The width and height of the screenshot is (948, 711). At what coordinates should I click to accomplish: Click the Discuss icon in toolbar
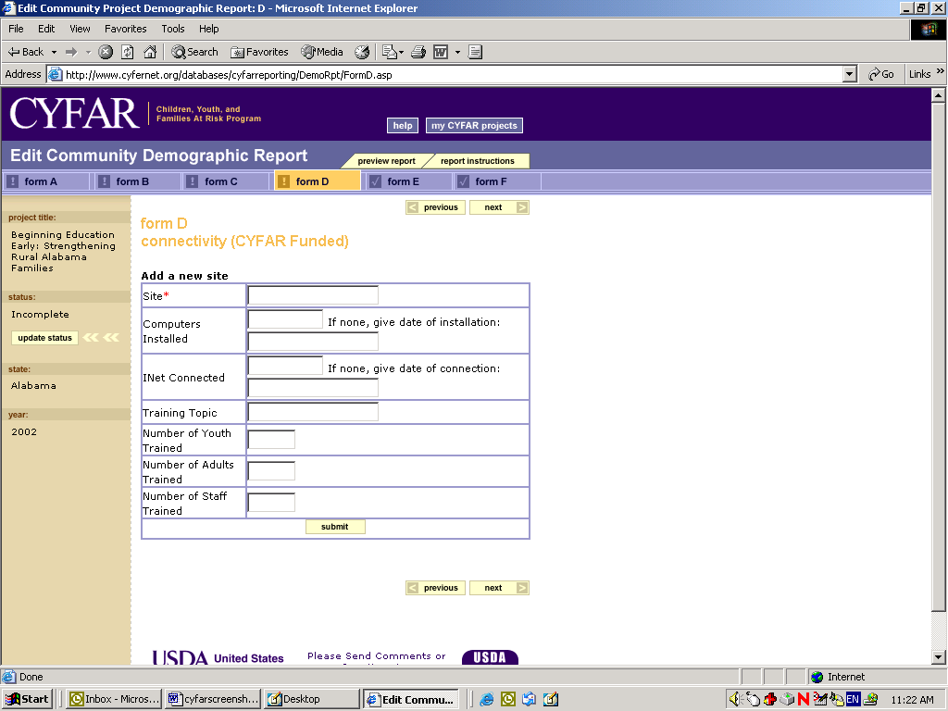tap(475, 52)
